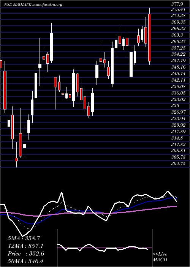
Task: Click the lowest red candlestick near 305.78
Action: (x=16, y=159)
